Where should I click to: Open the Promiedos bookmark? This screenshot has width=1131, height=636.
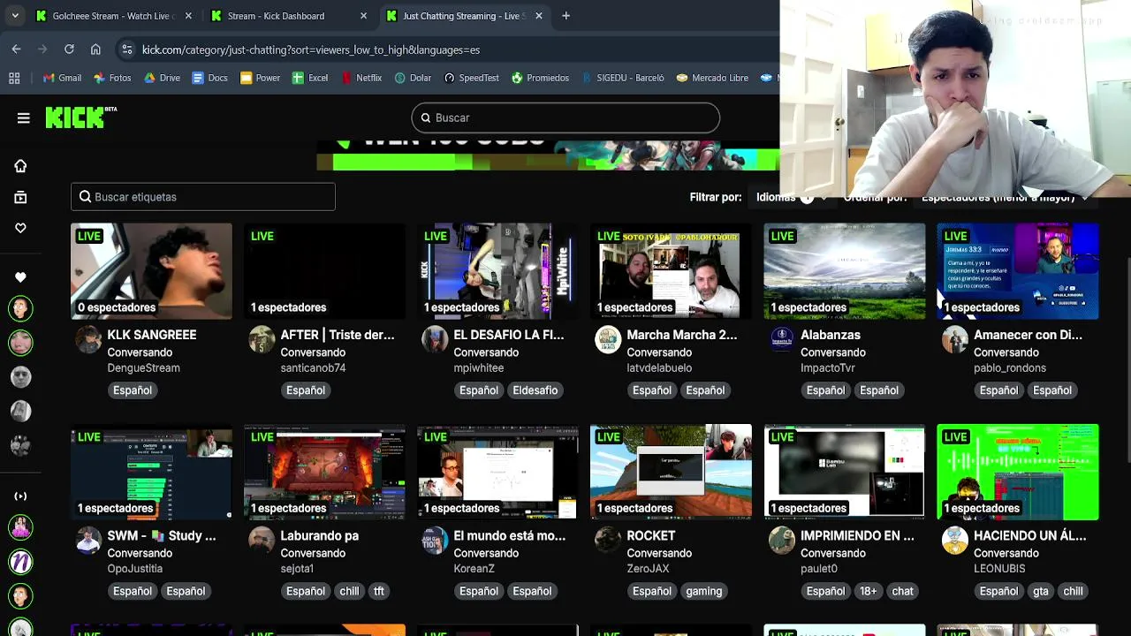click(540, 78)
